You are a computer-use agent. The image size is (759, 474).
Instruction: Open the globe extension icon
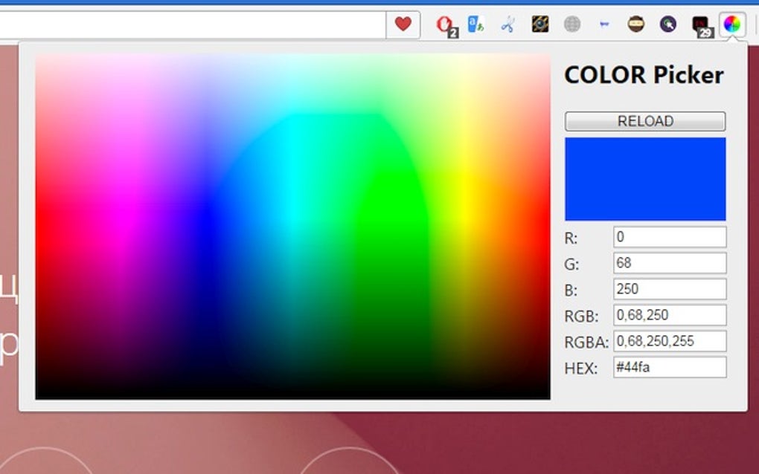pos(571,24)
